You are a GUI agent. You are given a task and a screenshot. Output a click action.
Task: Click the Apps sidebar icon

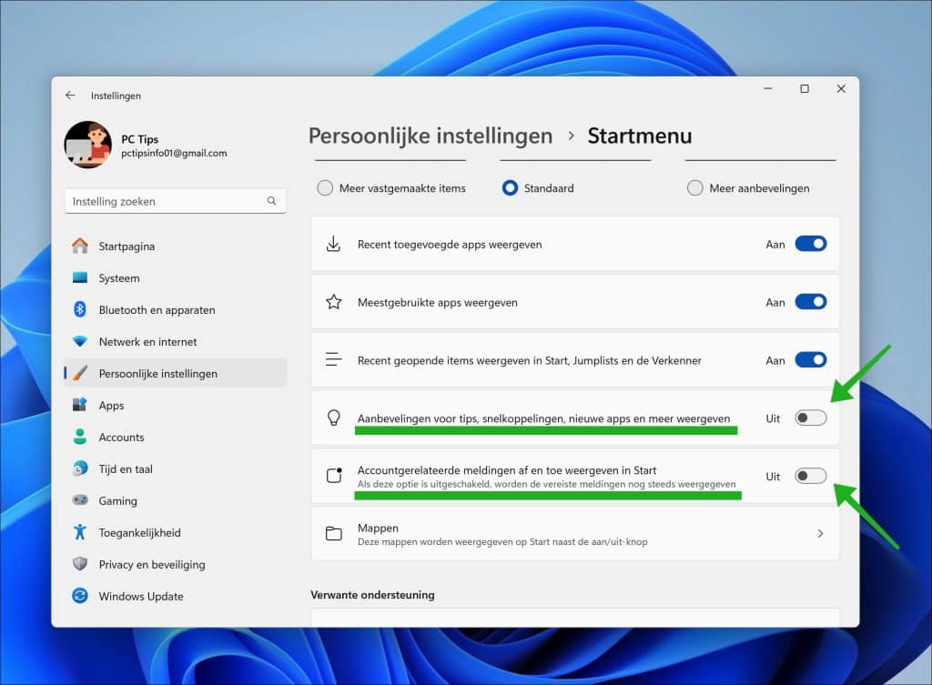click(x=80, y=405)
